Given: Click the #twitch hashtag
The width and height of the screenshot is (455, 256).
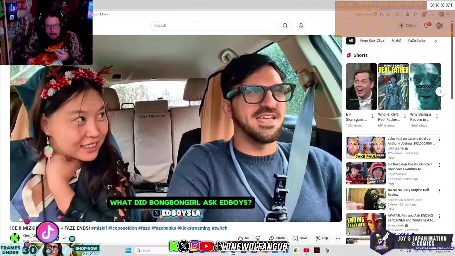Looking at the screenshot, I should tap(220, 228).
